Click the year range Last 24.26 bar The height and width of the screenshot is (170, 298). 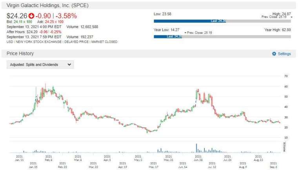click(x=168, y=36)
